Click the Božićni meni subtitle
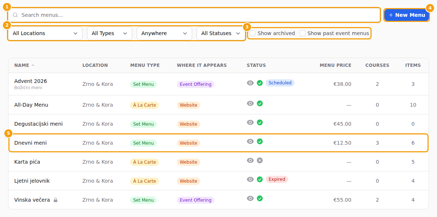The width and height of the screenshot is (437, 217). (x=28, y=87)
